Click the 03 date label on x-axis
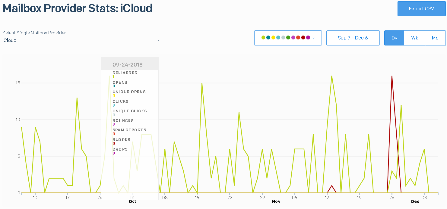 click(x=424, y=198)
